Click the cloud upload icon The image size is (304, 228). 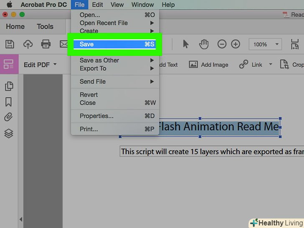coord(28,44)
